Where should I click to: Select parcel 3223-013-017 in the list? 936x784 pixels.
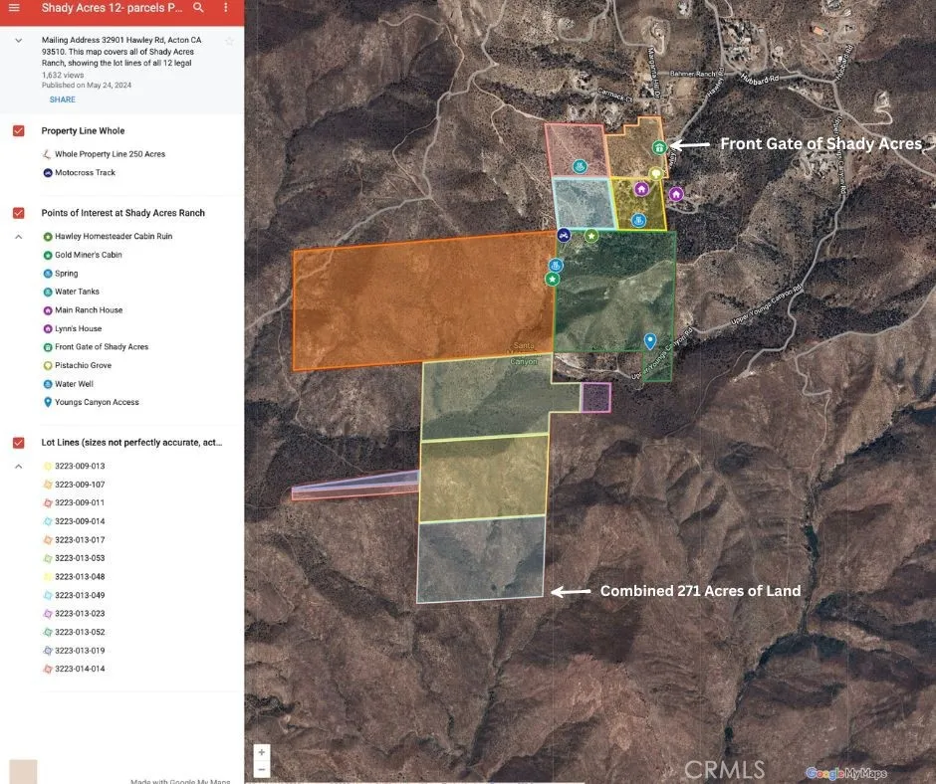79,540
